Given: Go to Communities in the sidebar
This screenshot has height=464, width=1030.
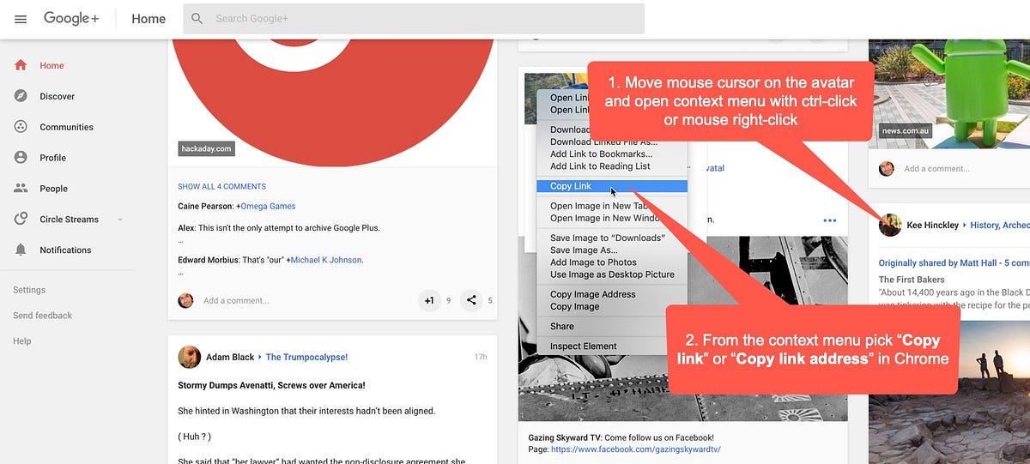Looking at the screenshot, I should [66, 127].
